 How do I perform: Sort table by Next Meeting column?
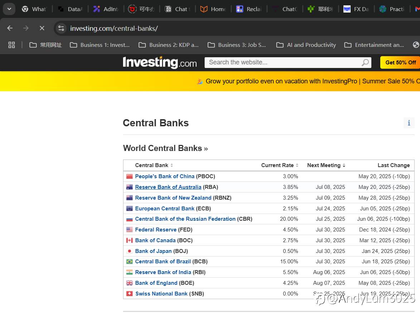[x=326, y=165]
